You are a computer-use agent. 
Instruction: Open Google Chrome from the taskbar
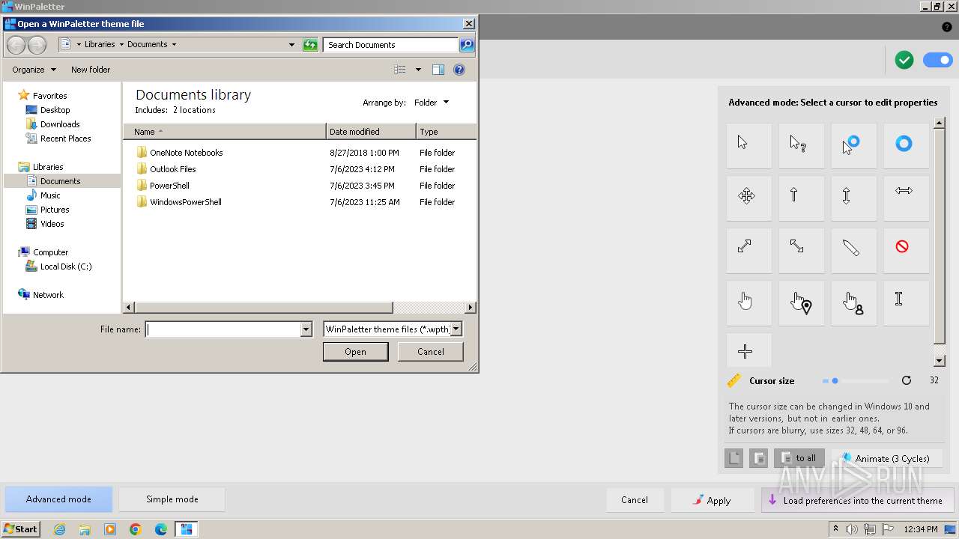click(x=136, y=529)
